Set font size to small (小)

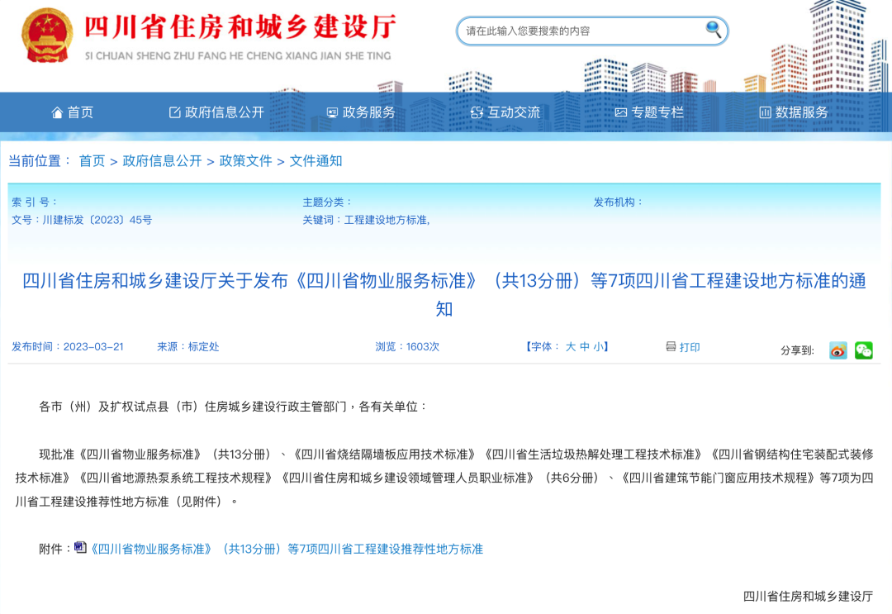click(x=598, y=347)
